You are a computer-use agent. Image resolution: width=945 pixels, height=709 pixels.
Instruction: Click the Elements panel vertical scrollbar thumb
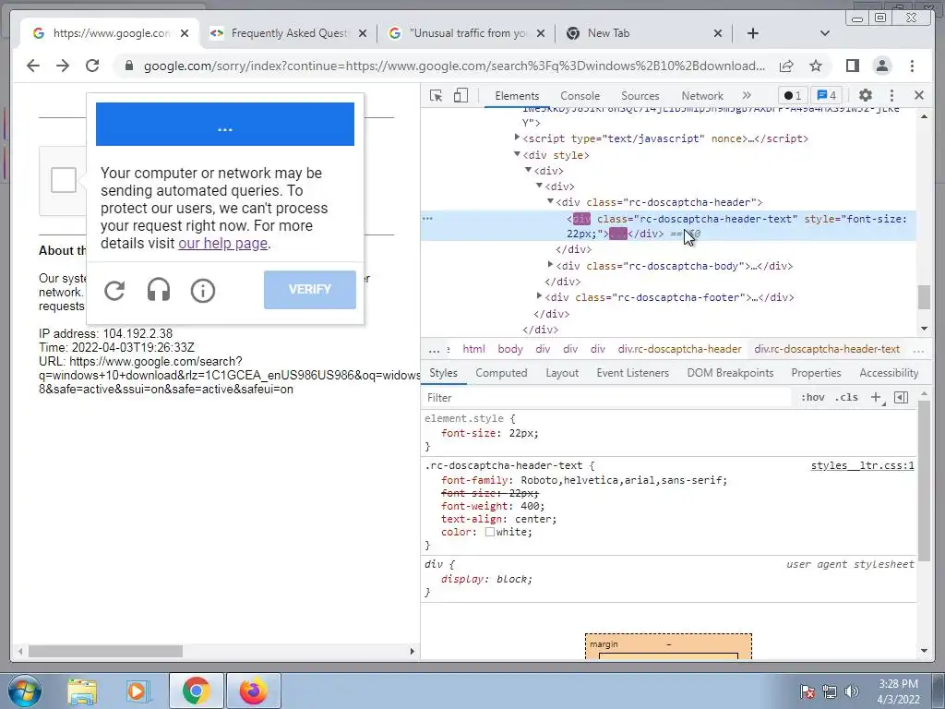(x=924, y=296)
